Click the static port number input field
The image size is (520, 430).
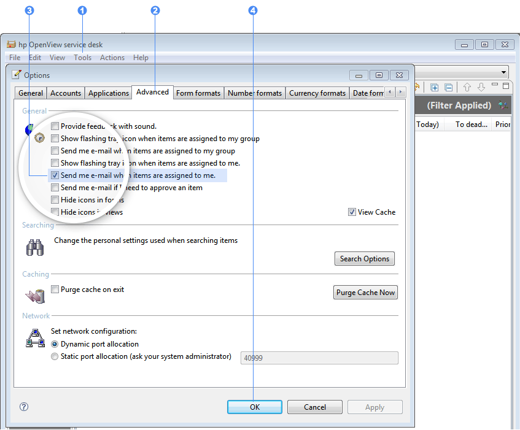319,358
